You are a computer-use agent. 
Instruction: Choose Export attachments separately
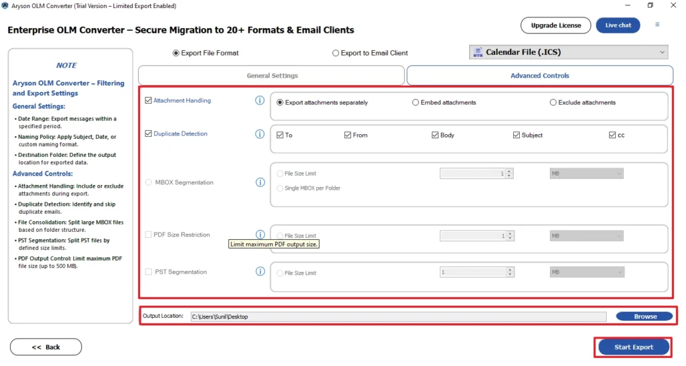[280, 103]
